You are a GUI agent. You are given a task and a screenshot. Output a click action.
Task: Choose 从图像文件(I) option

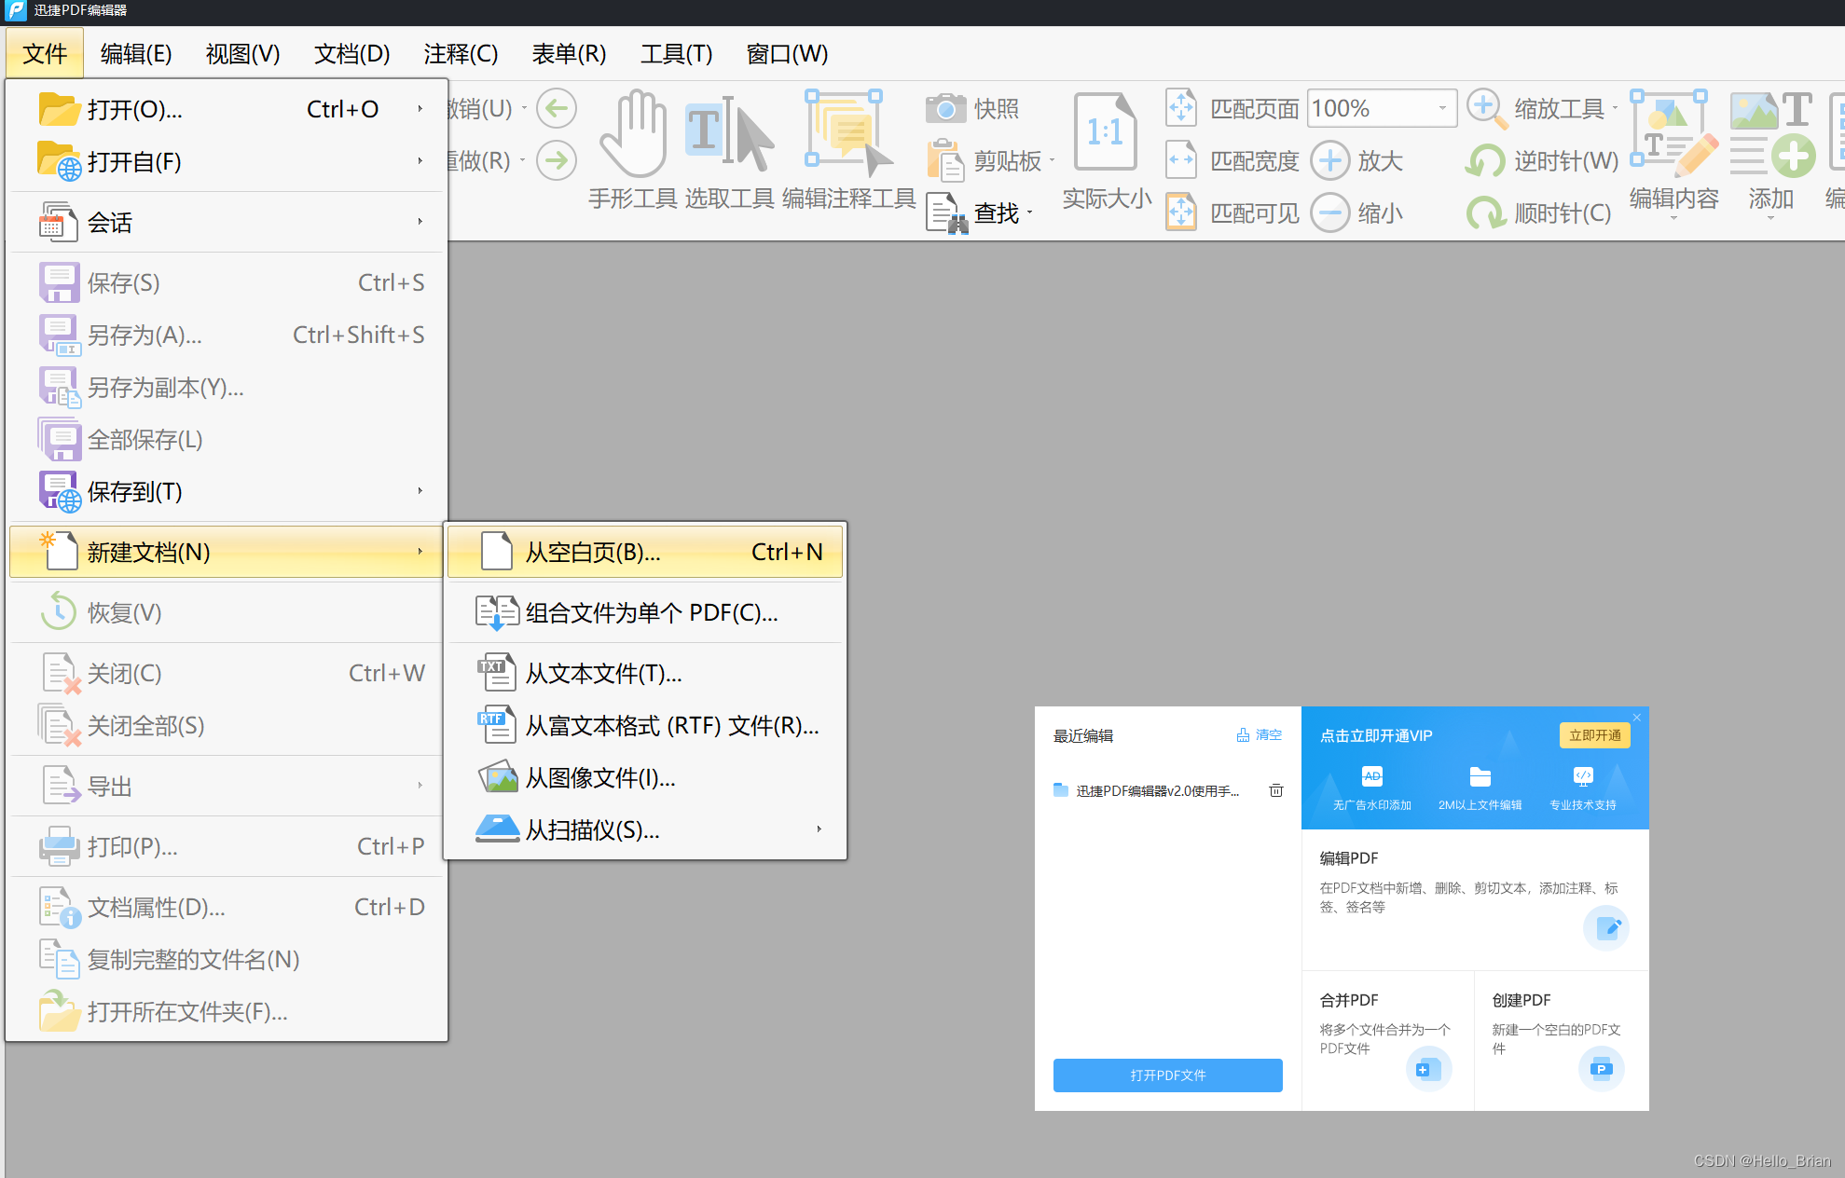click(645, 777)
